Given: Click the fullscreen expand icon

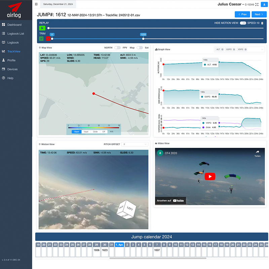Looking at the screenshot, I should [257, 4].
